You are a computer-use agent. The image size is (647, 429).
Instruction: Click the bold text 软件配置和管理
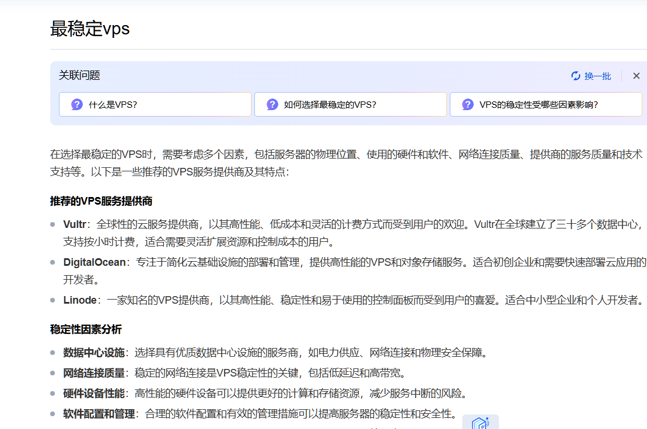click(99, 414)
